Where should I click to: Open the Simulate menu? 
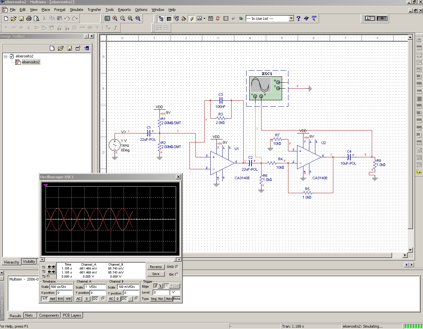click(76, 10)
